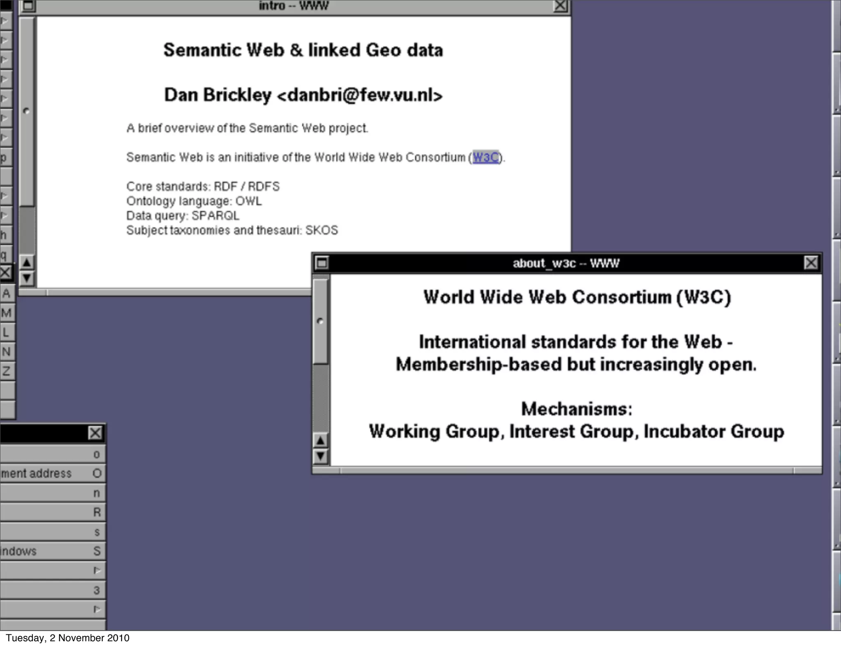
Task: Select menu item with shortcut R
Action: [x=53, y=512]
